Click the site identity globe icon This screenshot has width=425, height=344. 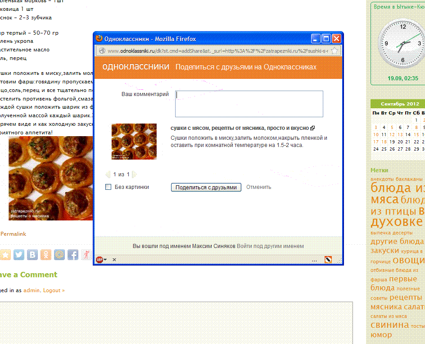102,51
